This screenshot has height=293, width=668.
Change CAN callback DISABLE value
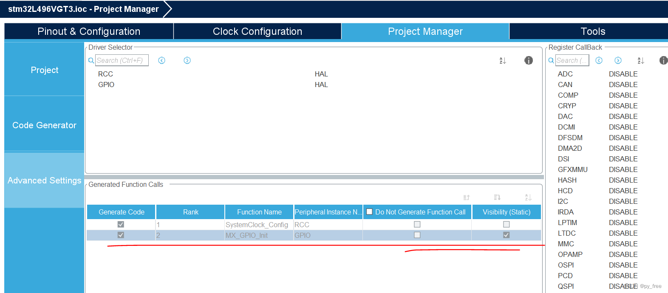(x=623, y=85)
